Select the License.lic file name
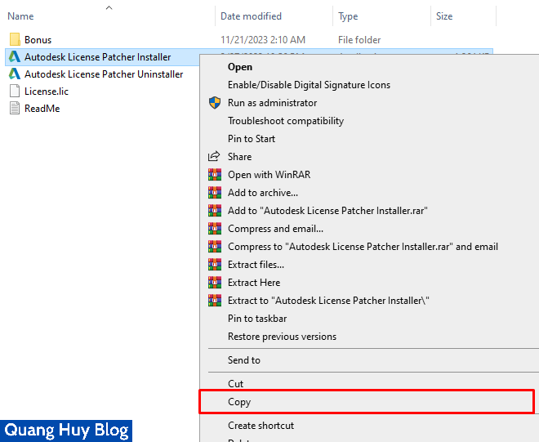 (47, 92)
